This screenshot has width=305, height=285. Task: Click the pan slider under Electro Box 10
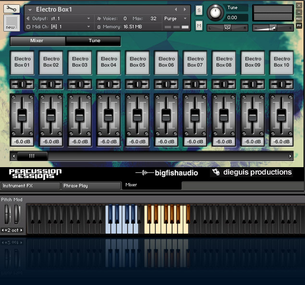281,84
